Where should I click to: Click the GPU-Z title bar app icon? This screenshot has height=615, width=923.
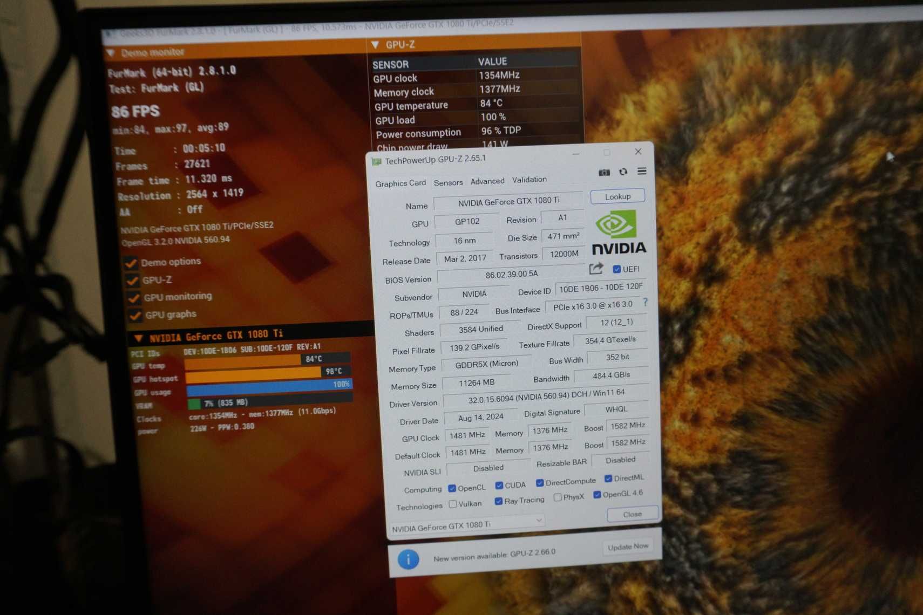click(x=376, y=161)
